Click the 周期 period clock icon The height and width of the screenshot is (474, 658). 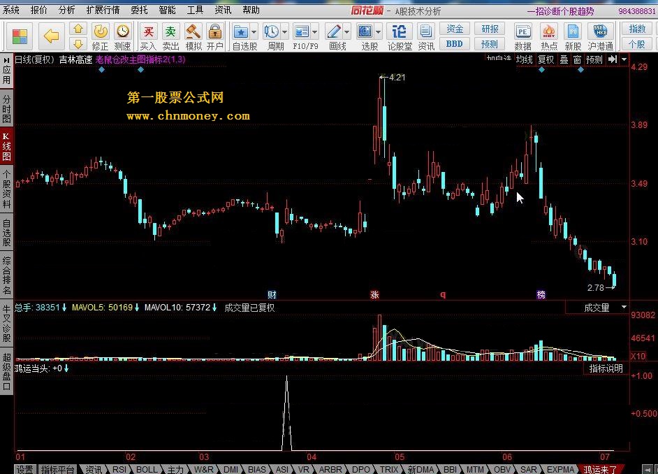[x=271, y=31]
